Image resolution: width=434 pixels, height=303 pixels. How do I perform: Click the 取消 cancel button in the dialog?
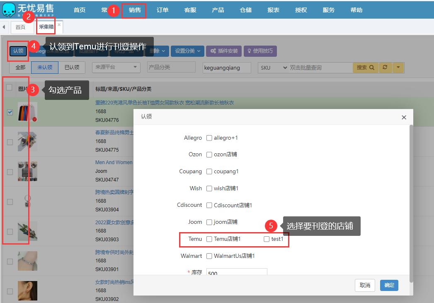364,285
